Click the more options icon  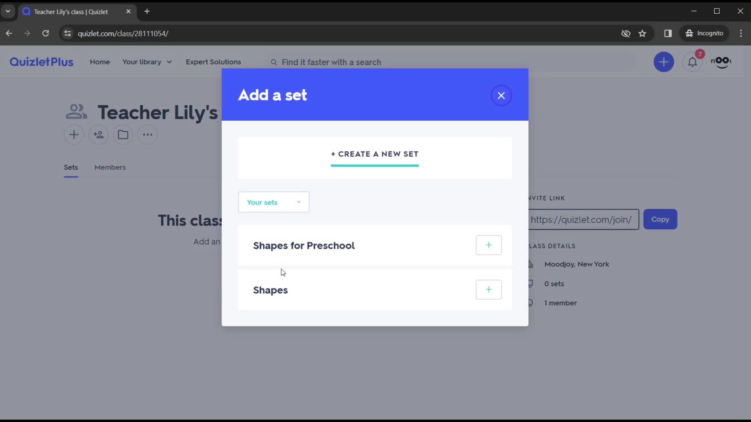(147, 135)
